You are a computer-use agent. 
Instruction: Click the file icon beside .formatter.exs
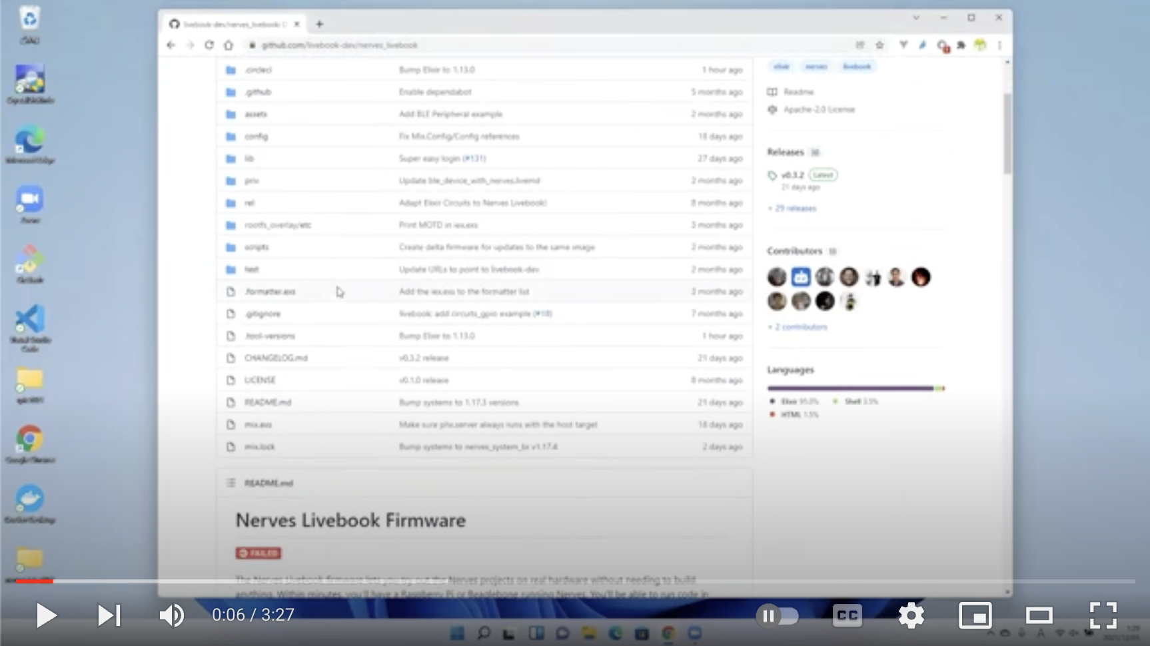click(x=231, y=292)
